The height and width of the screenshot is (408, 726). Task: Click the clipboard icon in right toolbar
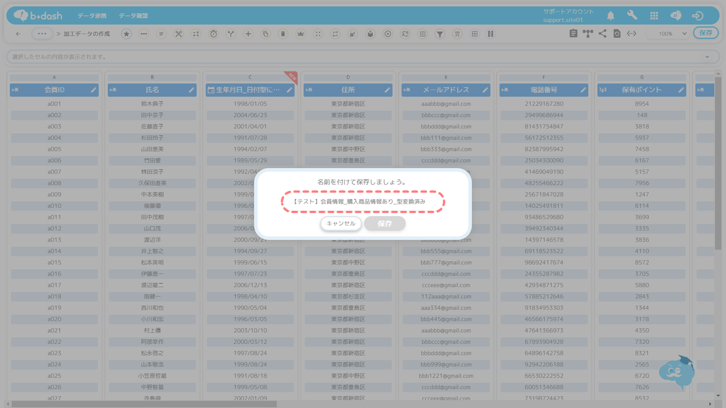[x=573, y=34]
